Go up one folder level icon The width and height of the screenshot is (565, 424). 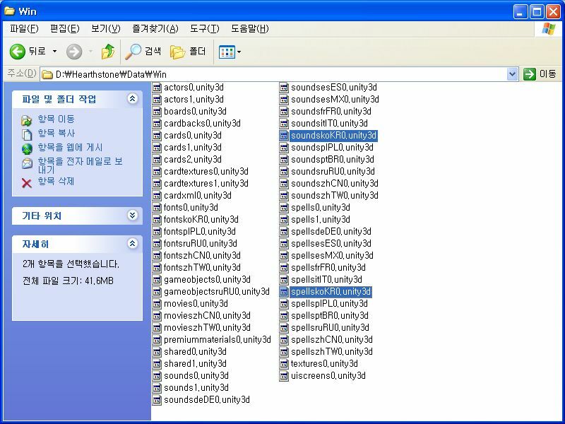[x=108, y=52]
